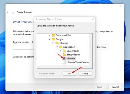Click the Common Files folder icon

53,35
